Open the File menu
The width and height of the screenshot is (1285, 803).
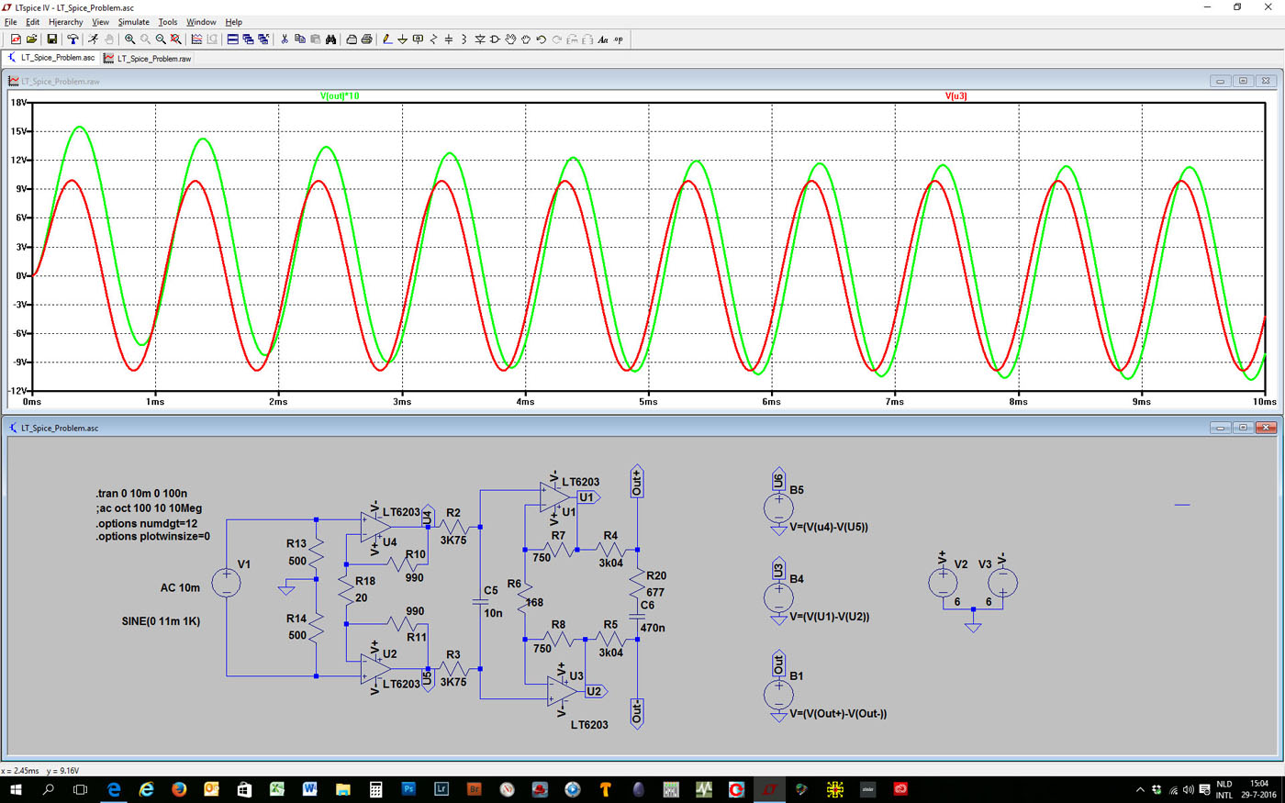point(11,22)
